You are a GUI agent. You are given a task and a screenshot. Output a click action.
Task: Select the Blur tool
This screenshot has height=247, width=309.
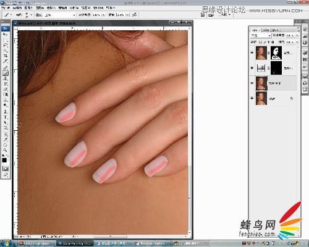(x=5, y=100)
